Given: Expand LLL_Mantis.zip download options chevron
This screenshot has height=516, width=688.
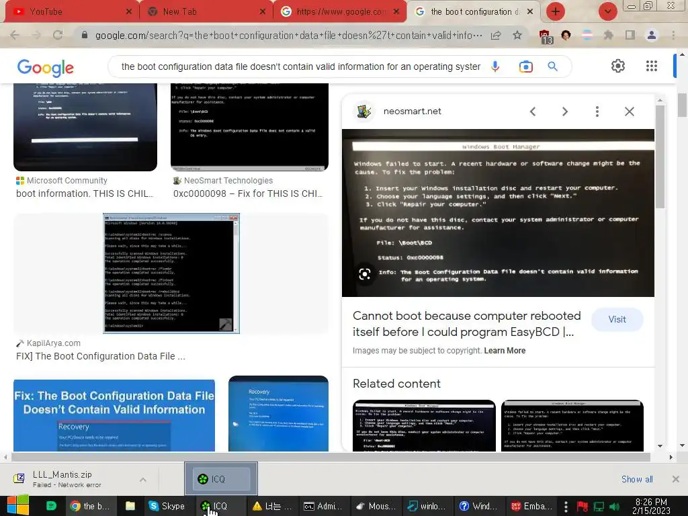Looking at the screenshot, I should click(x=142, y=480).
